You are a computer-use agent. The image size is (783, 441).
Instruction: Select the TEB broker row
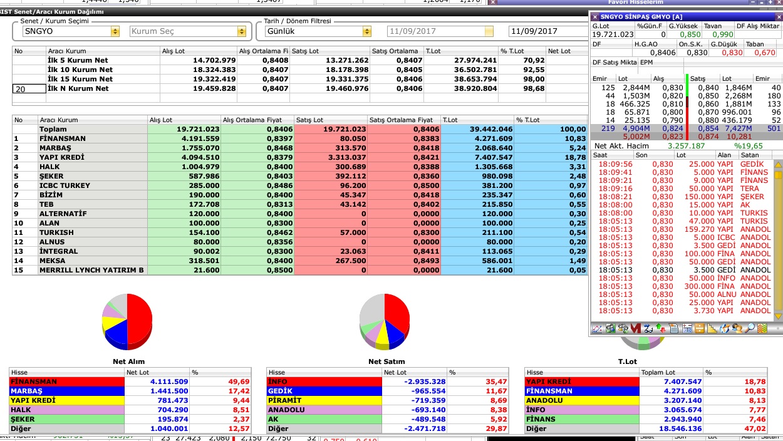(300, 204)
